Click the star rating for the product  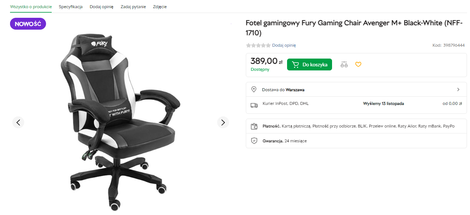(x=258, y=45)
